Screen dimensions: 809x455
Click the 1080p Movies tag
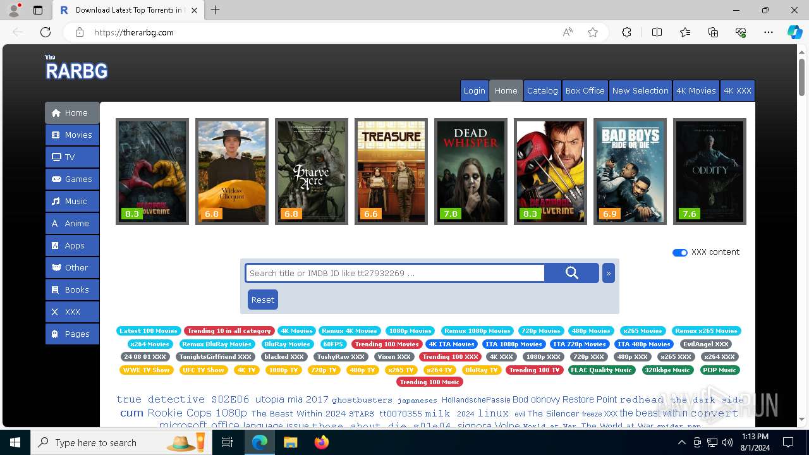click(410, 331)
